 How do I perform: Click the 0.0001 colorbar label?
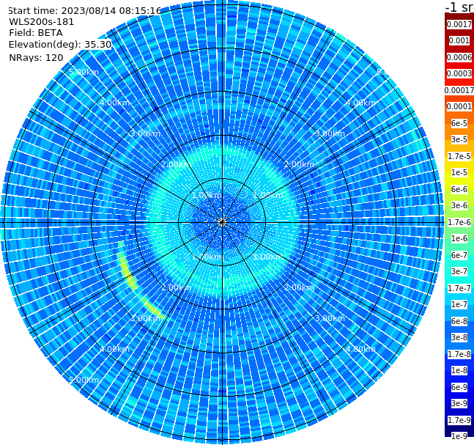(459, 106)
